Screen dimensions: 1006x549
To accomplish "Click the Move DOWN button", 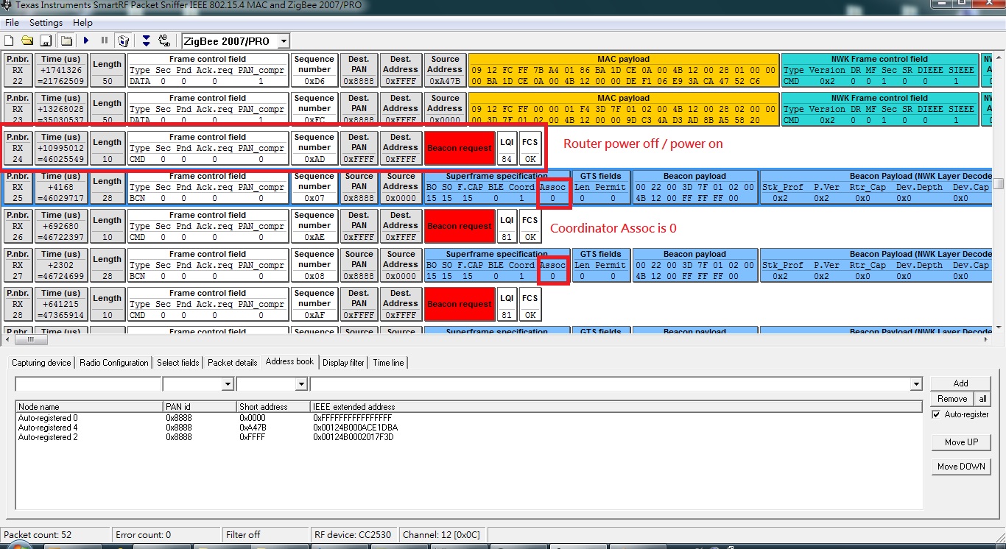I will (x=961, y=467).
